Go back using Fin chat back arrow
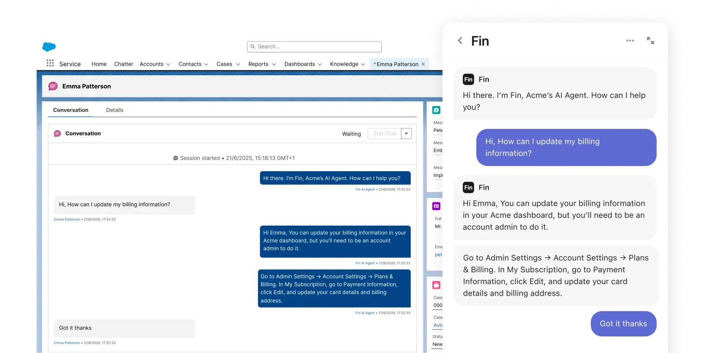 pos(460,41)
